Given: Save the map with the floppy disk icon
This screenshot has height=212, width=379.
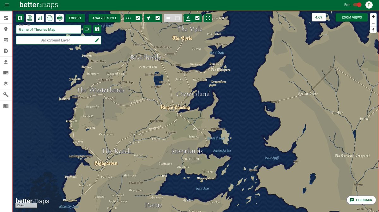Looking at the screenshot, I should pos(97,29).
